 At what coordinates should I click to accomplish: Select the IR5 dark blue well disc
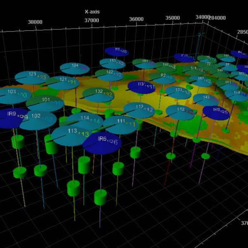(216, 113)
